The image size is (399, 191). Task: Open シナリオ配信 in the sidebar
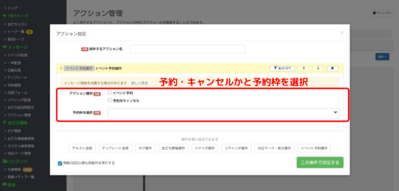click(17, 55)
